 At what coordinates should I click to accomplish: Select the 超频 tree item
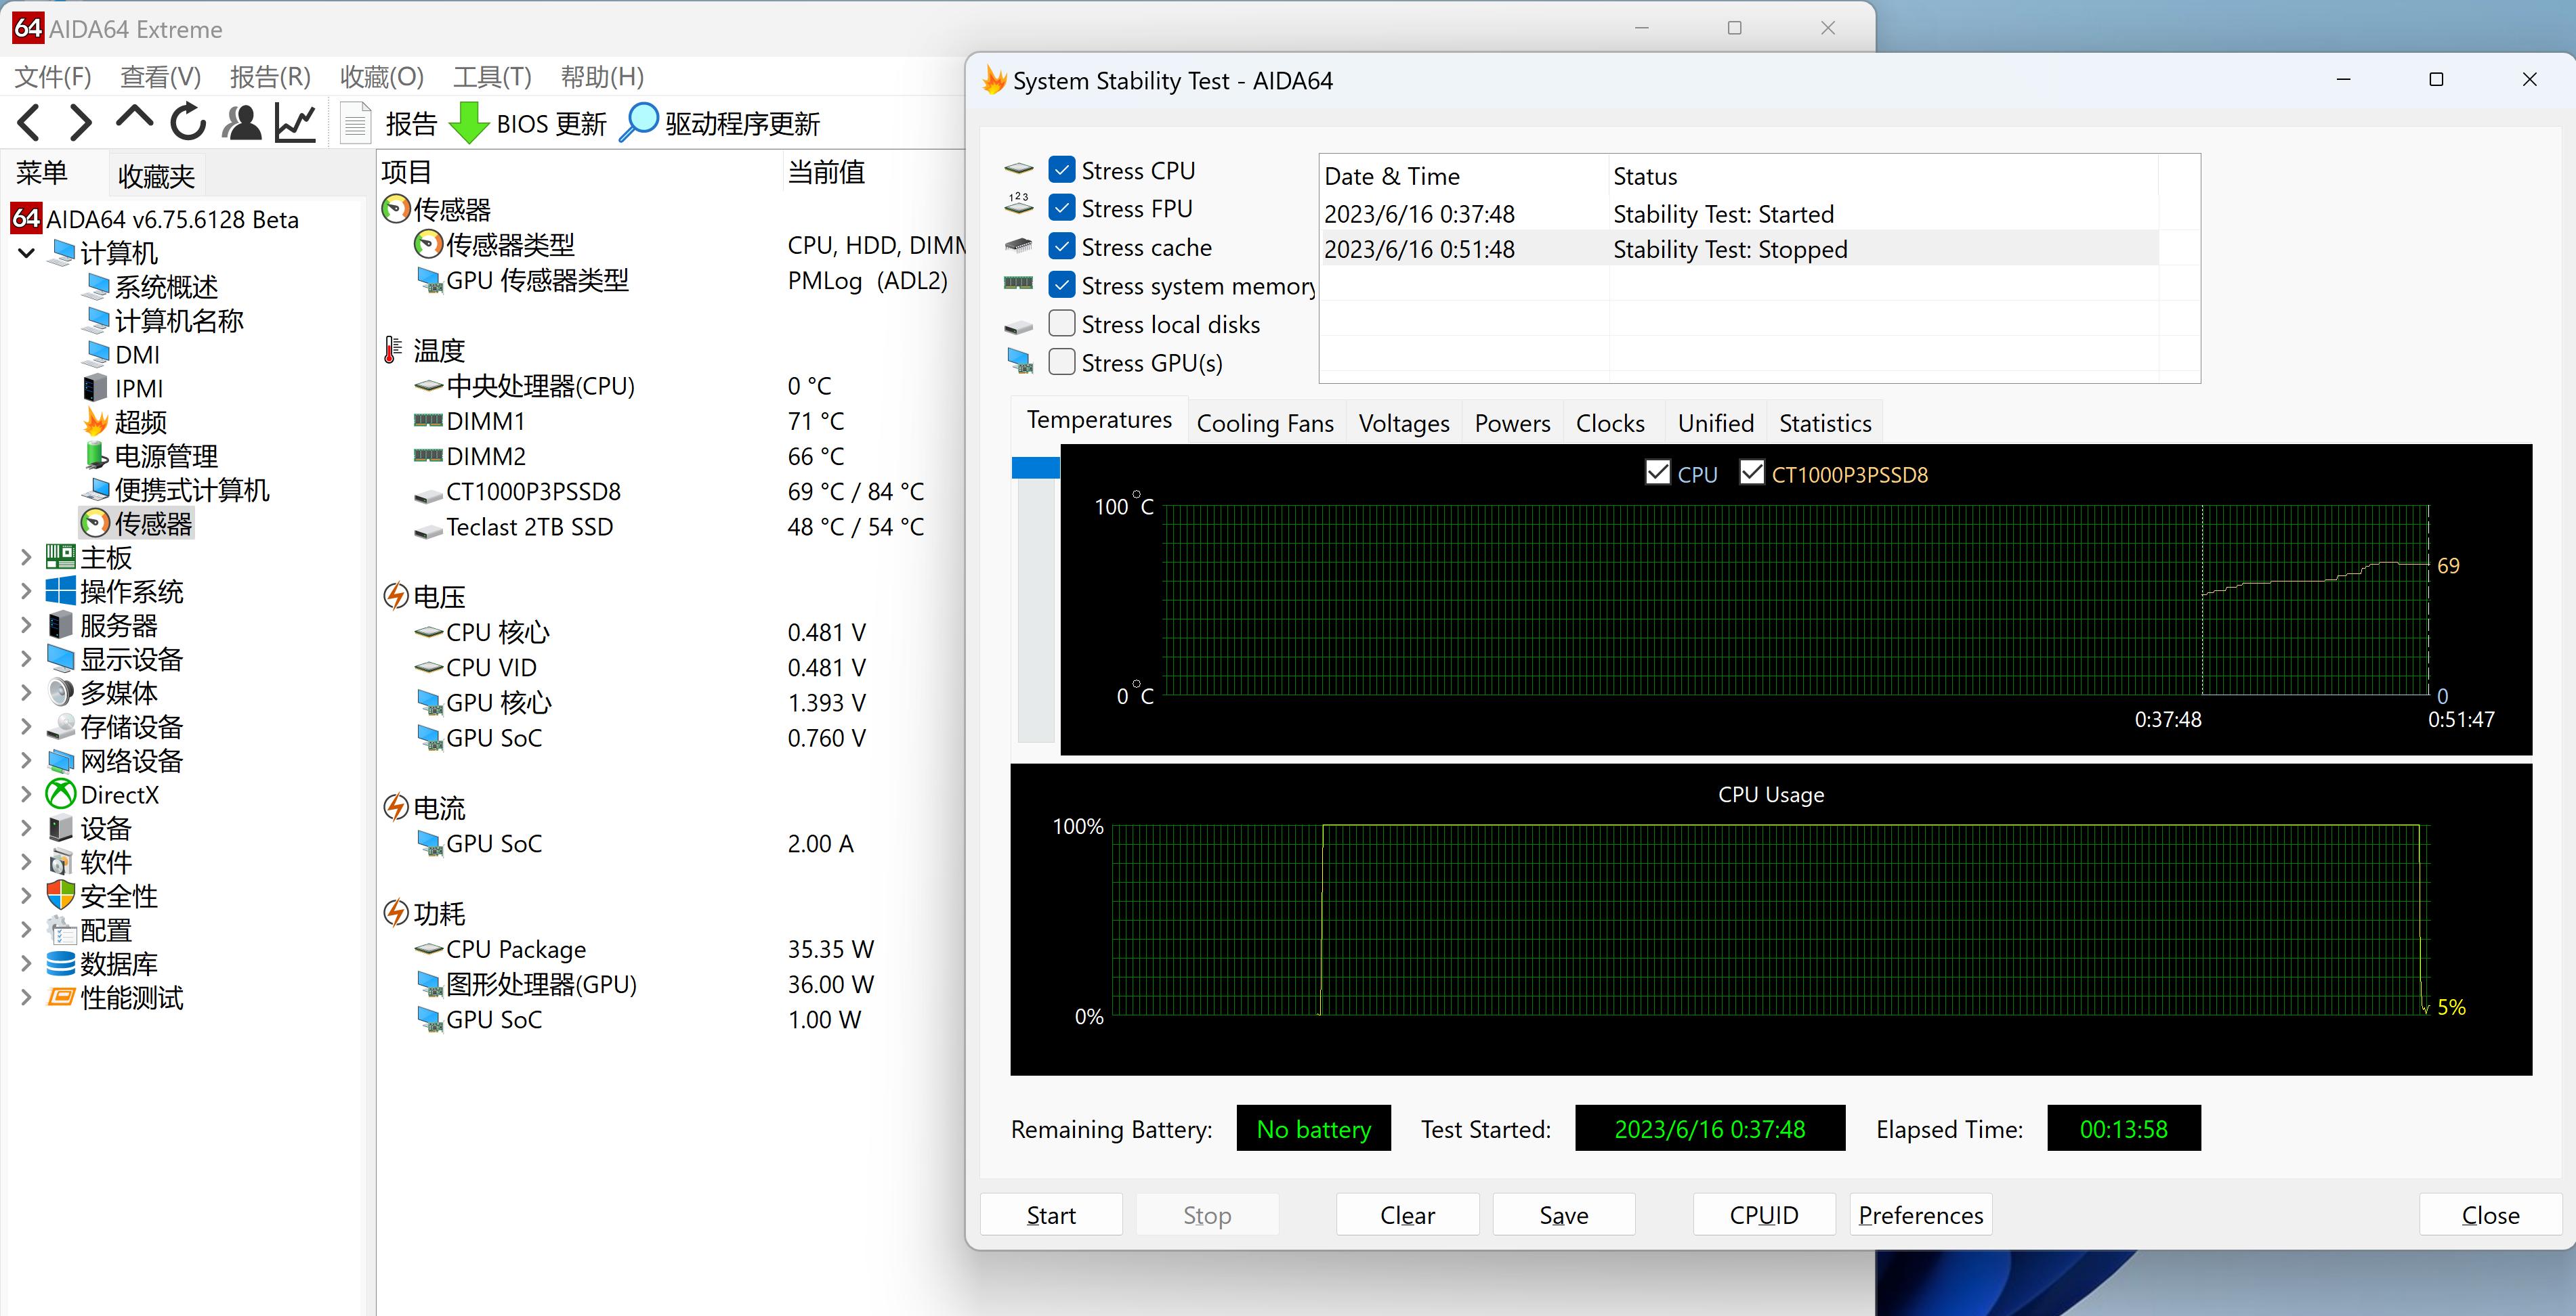[140, 422]
